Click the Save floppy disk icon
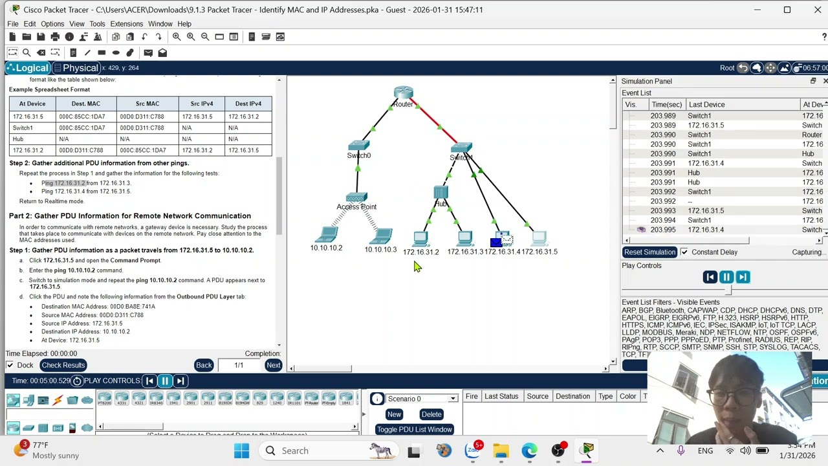The height and width of the screenshot is (466, 828). coord(41,37)
